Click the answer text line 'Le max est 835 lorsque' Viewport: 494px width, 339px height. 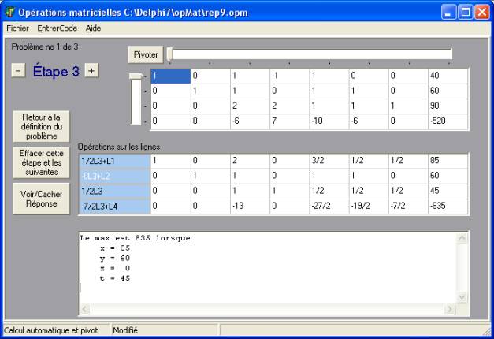click(136, 238)
